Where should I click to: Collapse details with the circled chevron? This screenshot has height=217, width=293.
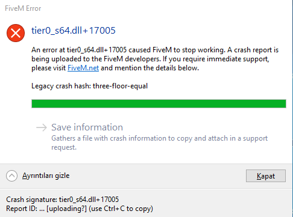(x=11, y=176)
